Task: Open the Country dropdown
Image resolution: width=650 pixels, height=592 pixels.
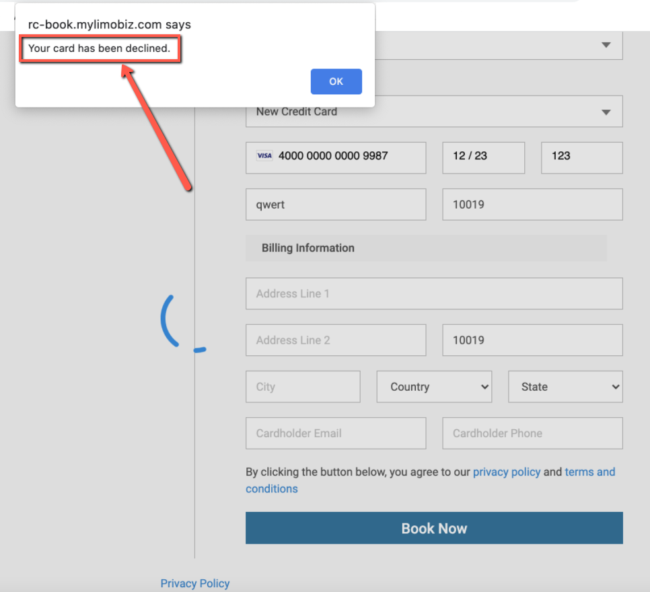Action: (x=434, y=387)
